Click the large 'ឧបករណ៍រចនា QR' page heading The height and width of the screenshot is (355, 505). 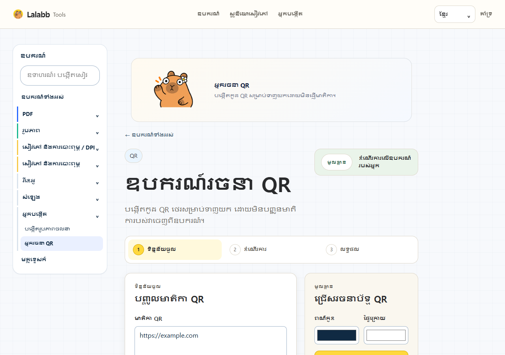(208, 185)
